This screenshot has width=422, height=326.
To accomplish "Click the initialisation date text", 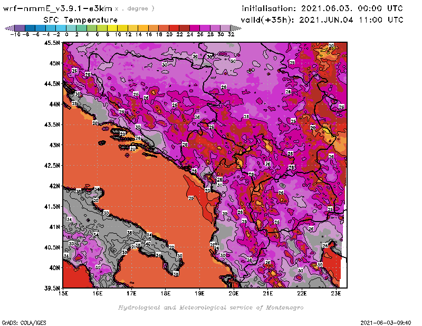I will tap(322, 8).
